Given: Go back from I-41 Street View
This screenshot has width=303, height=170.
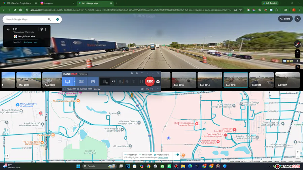Looking at the screenshot, I should [x=8, y=29].
